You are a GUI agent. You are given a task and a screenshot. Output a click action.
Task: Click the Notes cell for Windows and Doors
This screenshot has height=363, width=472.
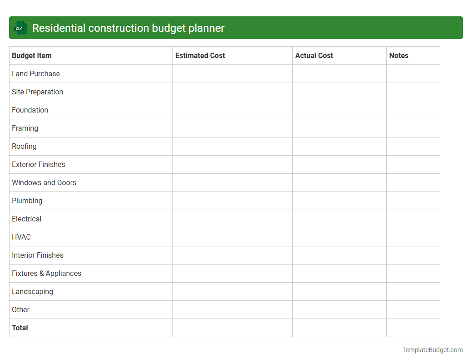[413, 182]
